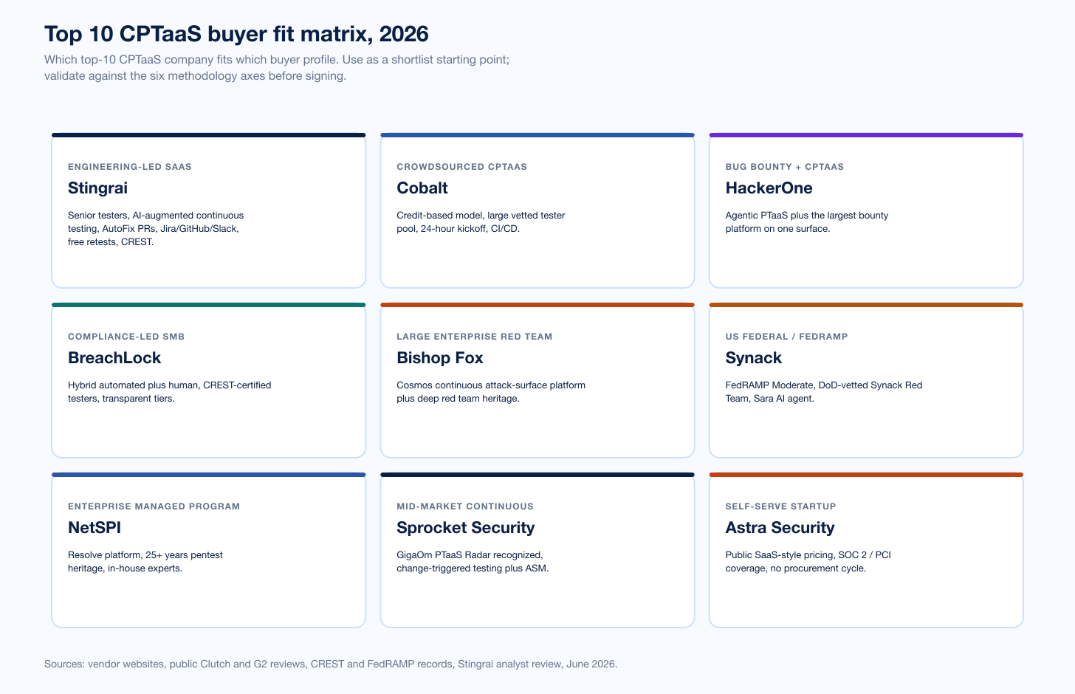Screen dimensions: 1075x694
Task: Select the "Bishop Fox" card heading
Action: point(440,358)
